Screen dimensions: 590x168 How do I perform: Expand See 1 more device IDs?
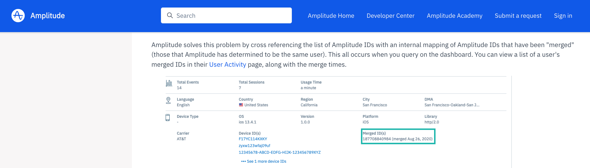point(264,161)
